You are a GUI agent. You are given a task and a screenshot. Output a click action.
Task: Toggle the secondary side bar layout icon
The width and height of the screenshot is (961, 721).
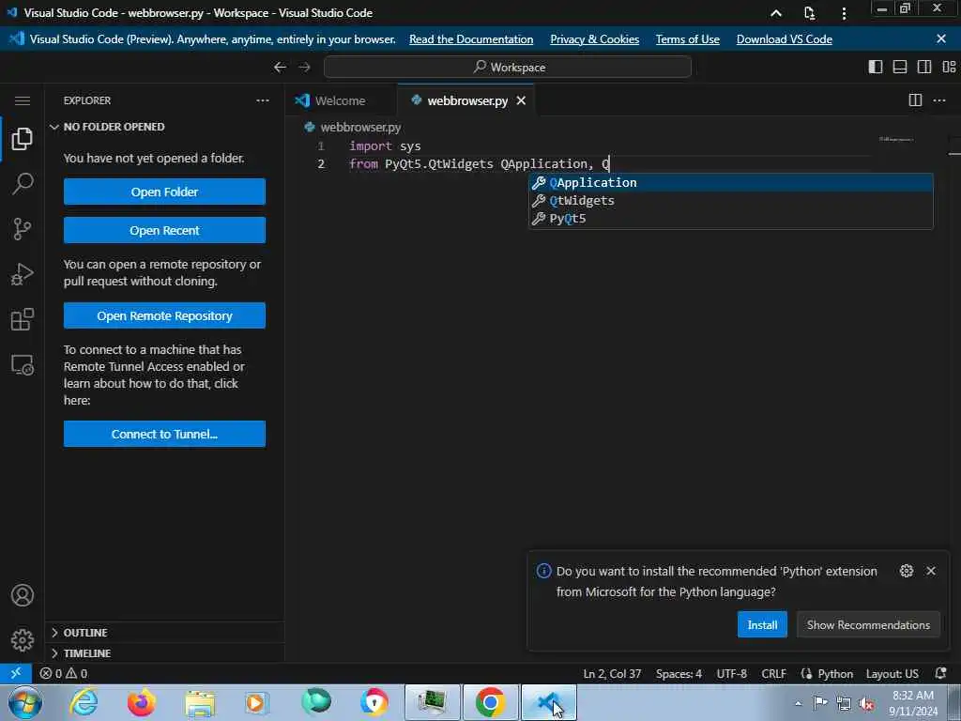click(x=924, y=67)
